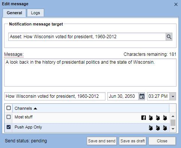Toggle the select-all Channels header checkbox

pyautogui.click(x=9, y=108)
